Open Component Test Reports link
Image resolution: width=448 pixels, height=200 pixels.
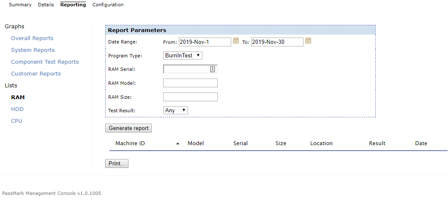pos(45,62)
